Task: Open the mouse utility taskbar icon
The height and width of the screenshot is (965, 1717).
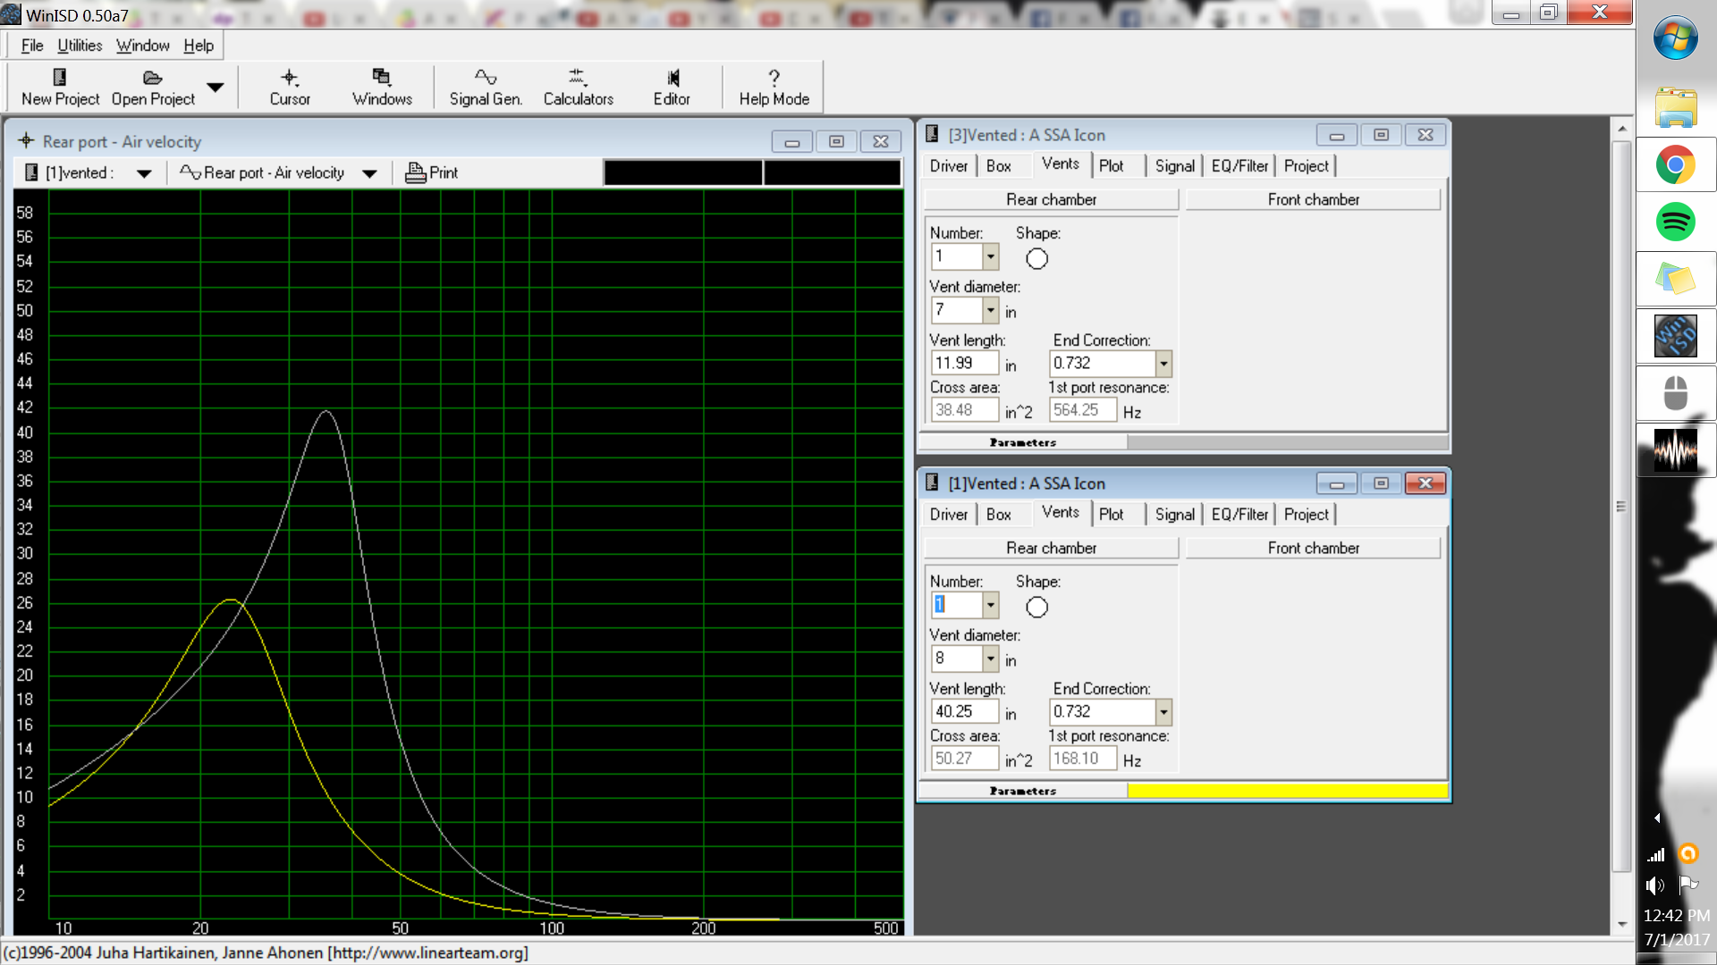Action: pyautogui.click(x=1675, y=393)
